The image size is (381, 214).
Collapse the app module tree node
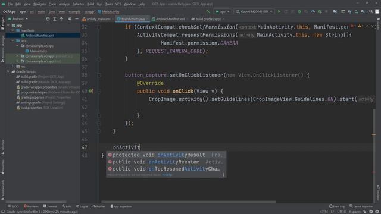(8, 25)
